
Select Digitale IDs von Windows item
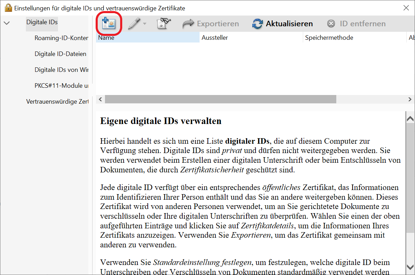61,70
